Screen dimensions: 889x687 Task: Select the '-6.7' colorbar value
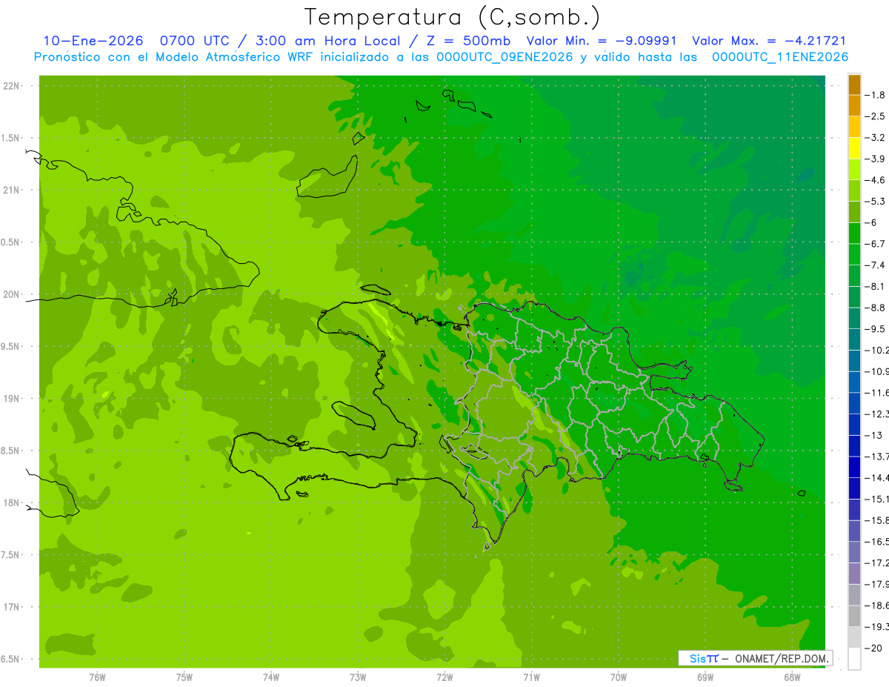click(x=874, y=244)
